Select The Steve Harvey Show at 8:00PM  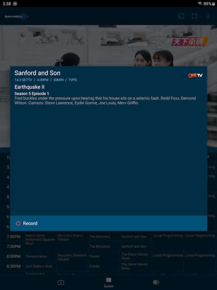[x=134, y=256]
